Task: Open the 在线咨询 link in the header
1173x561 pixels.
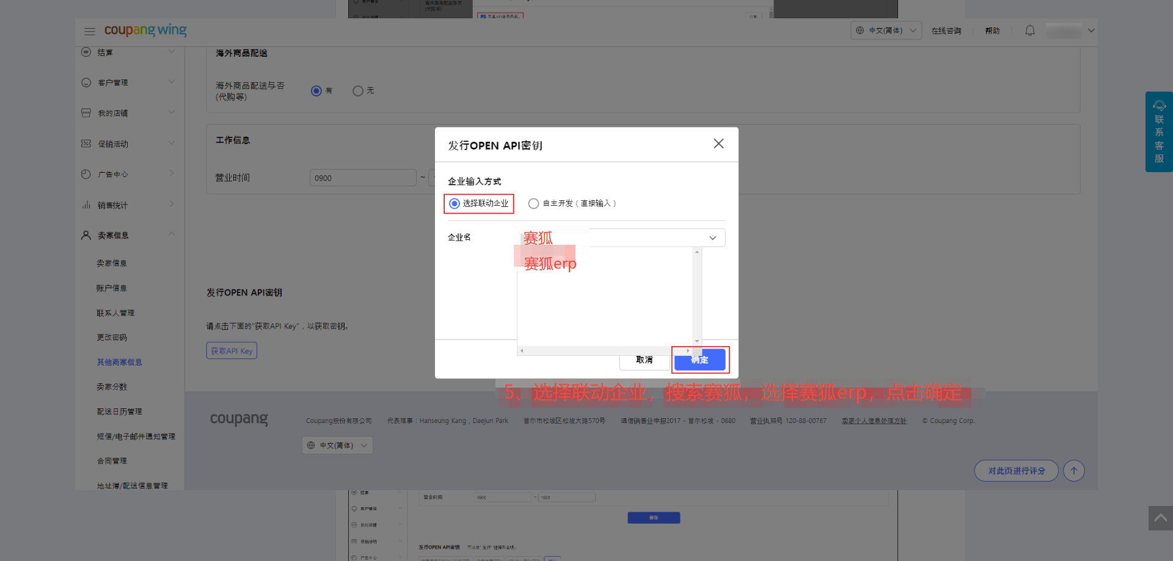Action: pyautogui.click(x=946, y=31)
